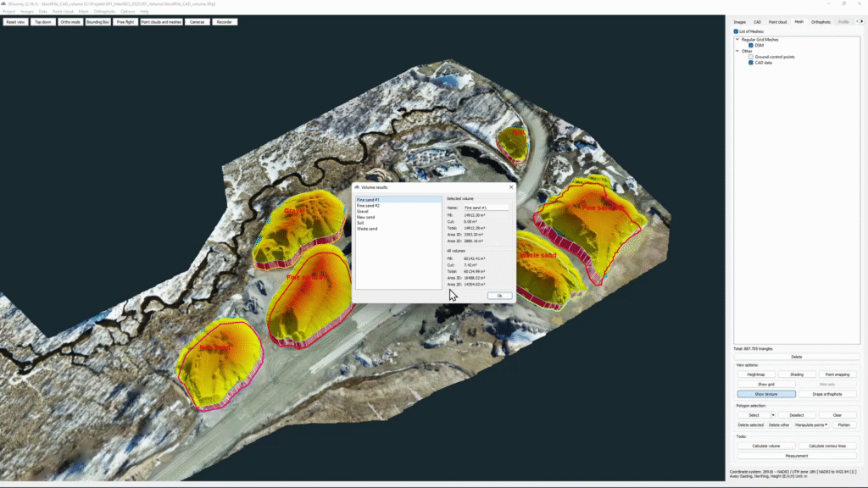The width and height of the screenshot is (868, 488).
Task: Click the 3Dsurvey app icon in title bar
Action: [3, 3]
